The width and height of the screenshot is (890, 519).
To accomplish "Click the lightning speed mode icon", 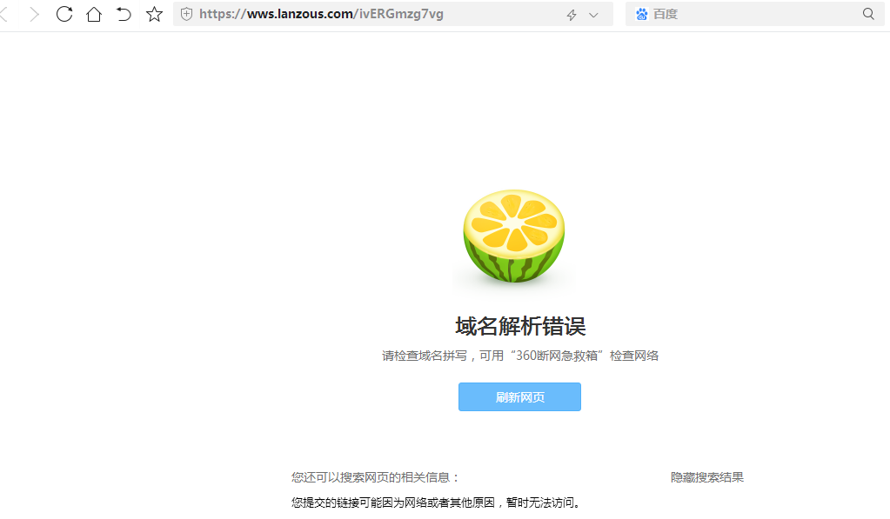I will [572, 16].
